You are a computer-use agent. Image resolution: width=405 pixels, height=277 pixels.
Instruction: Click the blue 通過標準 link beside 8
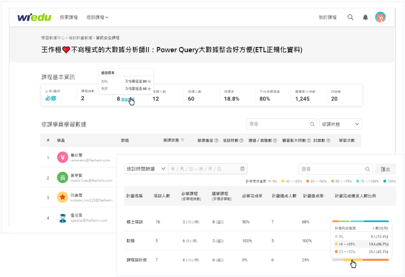(x=127, y=99)
